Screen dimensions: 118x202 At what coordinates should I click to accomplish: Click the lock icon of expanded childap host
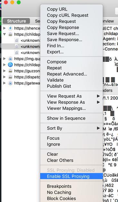[10, 34]
